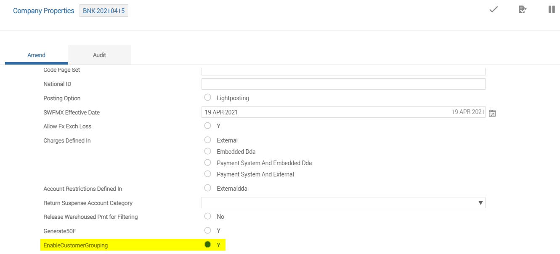This screenshot has height=254, width=560.
Task: Click the SWFMX Effective Date field
Action: (x=324, y=112)
